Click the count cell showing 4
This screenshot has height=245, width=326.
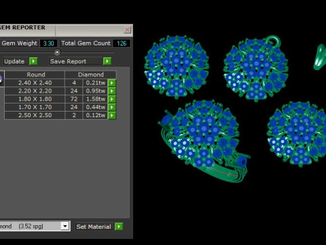pyautogui.click(x=74, y=83)
